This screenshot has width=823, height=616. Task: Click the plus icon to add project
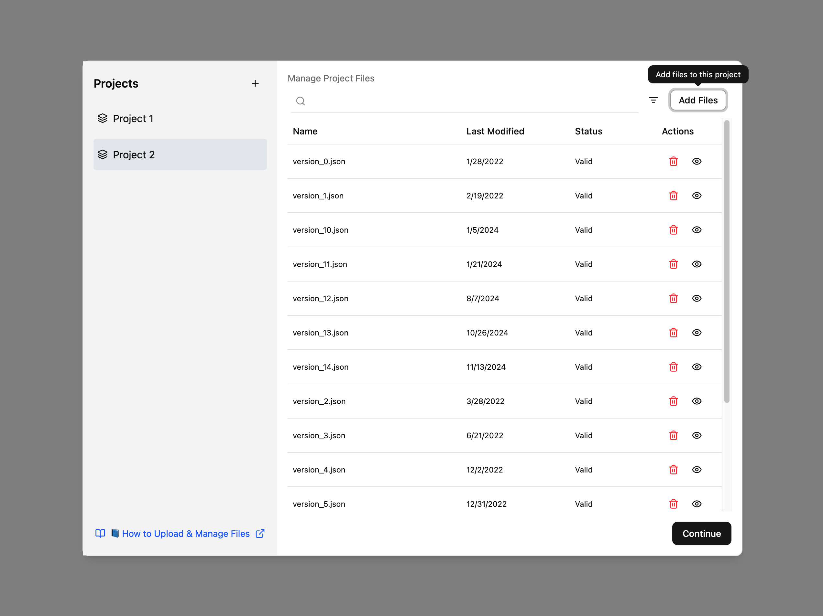coord(255,83)
